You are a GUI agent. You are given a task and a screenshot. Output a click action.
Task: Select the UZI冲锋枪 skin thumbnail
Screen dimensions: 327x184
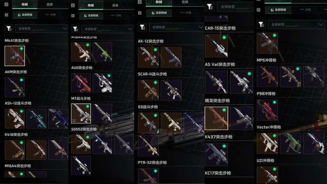click(x=267, y=175)
